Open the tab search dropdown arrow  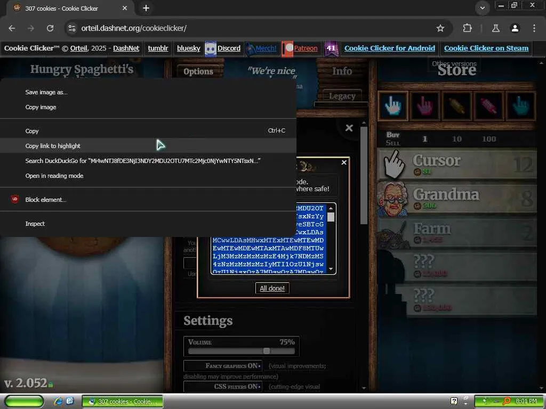point(482,8)
